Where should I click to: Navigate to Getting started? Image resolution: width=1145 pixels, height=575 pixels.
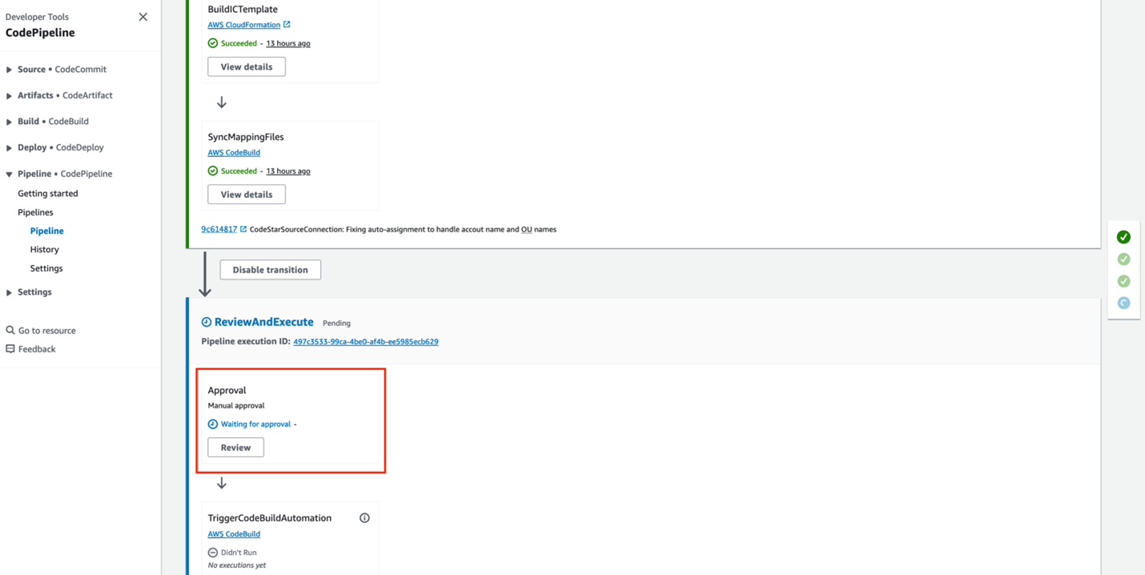(50, 193)
